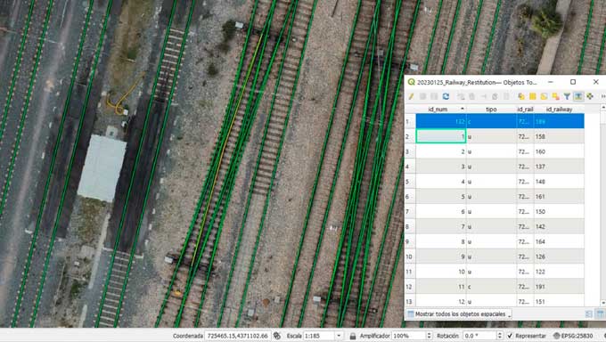
Task: Select row 5 header in attribute table
Action: pyautogui.click(x=410, y=182)
